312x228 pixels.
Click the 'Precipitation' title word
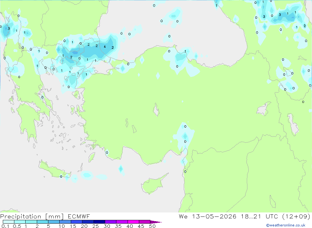[21, 216]
